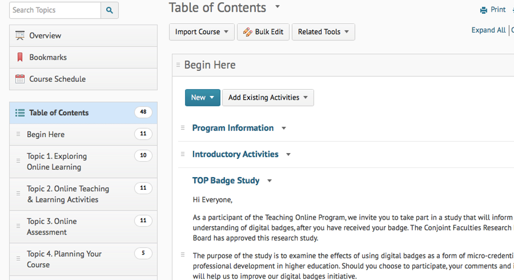Open the Import Course dropdown
The height and width of the screenshot is (280, 514).
pyautogui.click(x=202, y=32)
